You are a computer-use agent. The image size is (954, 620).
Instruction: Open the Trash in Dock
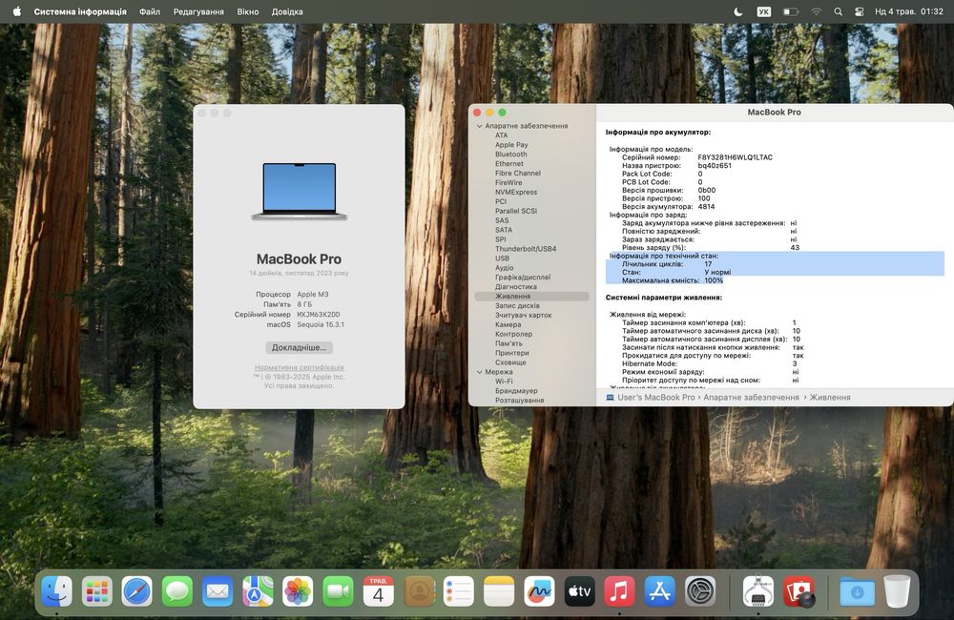897,590
